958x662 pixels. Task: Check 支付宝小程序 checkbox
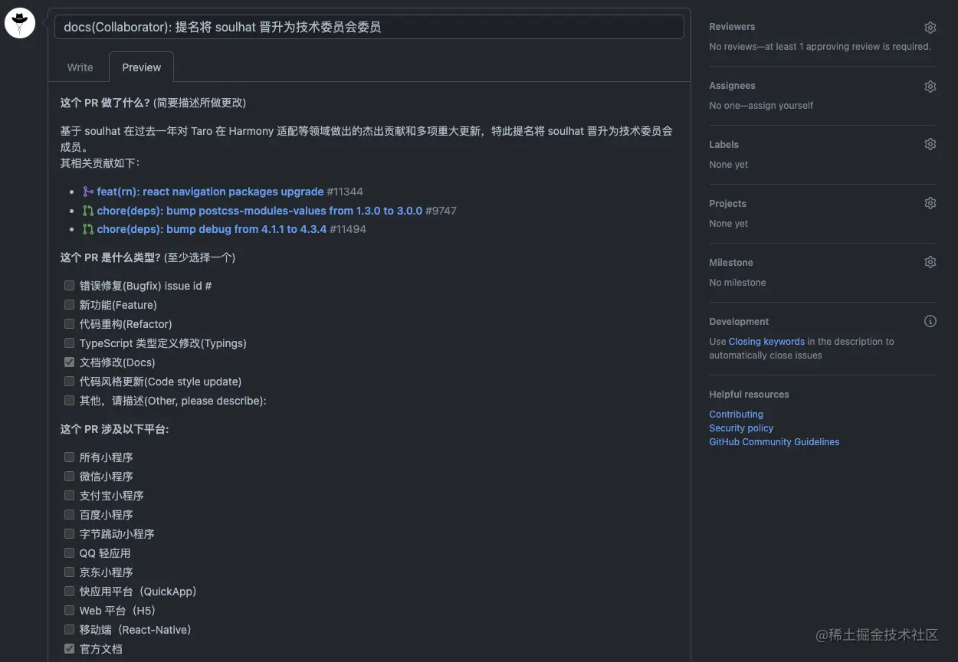(x=69, y=495)
